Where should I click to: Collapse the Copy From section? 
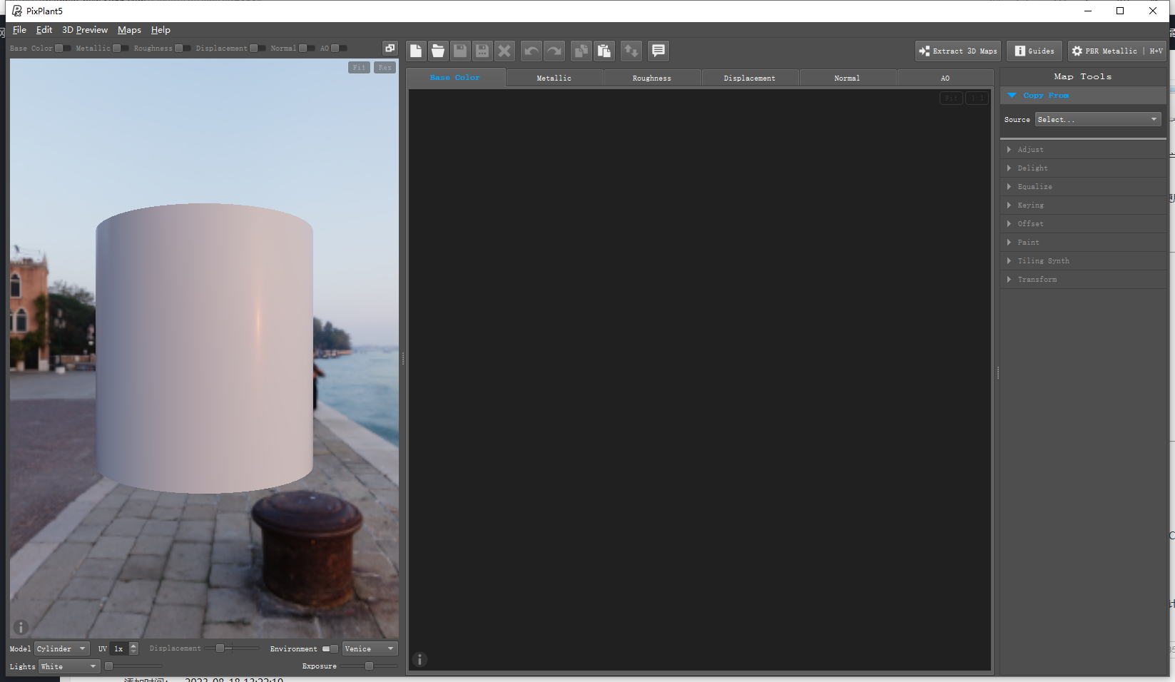point(1083,95)
